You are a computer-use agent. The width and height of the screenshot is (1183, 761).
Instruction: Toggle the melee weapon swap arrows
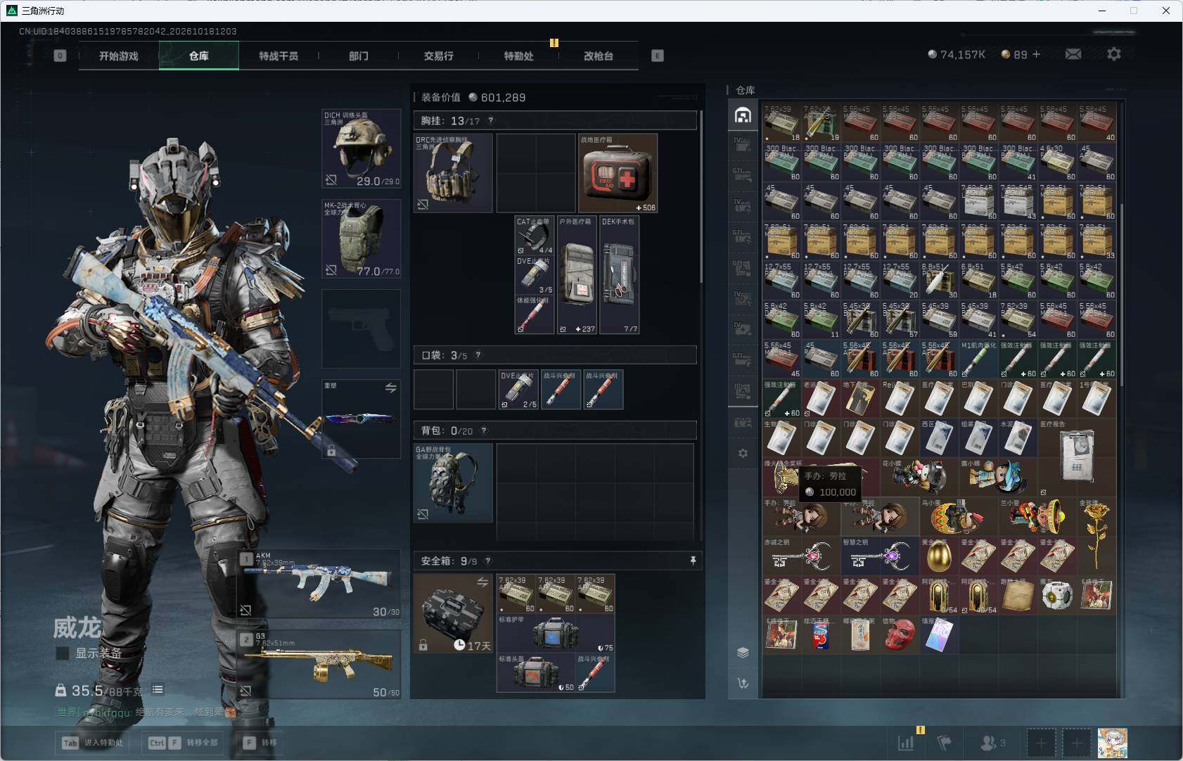(391, 388)
